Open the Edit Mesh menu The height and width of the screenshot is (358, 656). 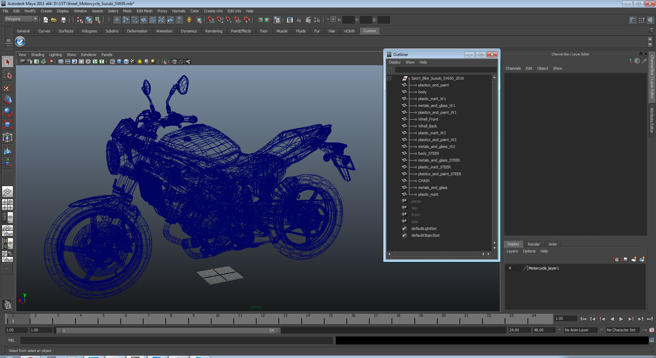tap(145, 11)
